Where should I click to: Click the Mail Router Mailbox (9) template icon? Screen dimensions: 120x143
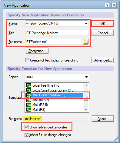pyautogui.click(x=29, y=95)
